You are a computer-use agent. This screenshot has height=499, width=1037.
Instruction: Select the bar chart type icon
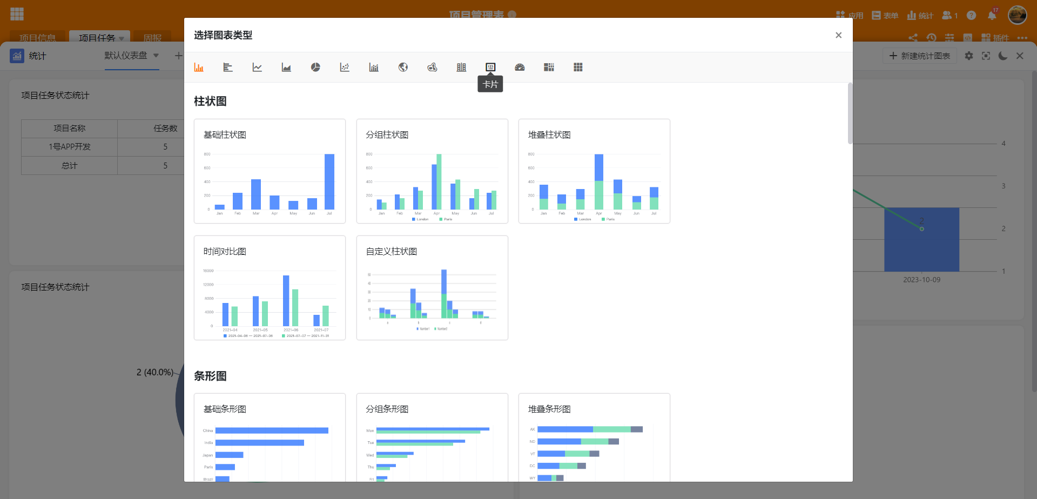coord(199,68)
